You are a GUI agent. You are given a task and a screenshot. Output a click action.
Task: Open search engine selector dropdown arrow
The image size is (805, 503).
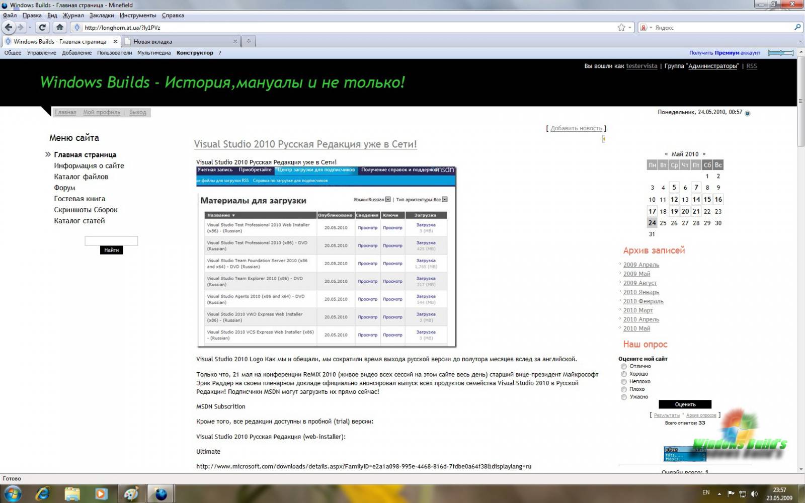point(651,28)
